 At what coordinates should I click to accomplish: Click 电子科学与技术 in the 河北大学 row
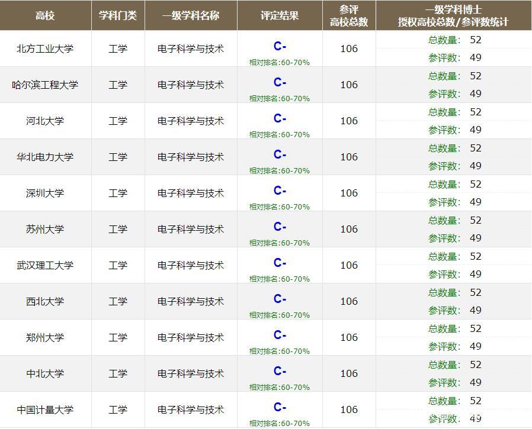coord(191,121)
